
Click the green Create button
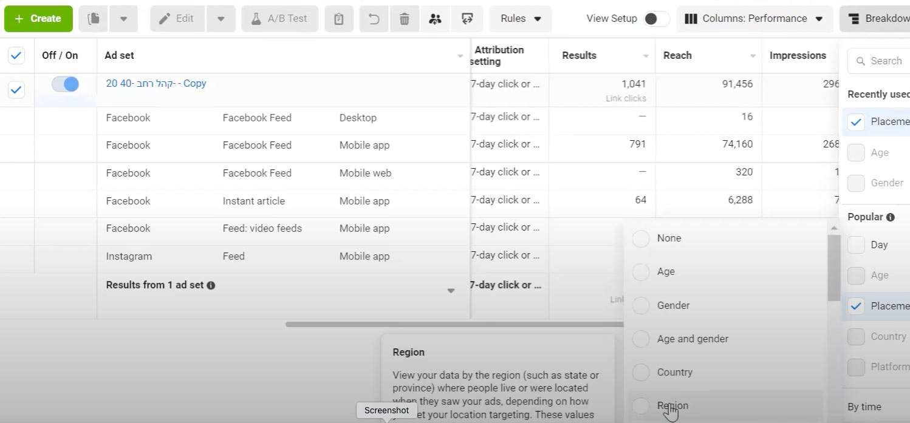(x=38, y=19)
